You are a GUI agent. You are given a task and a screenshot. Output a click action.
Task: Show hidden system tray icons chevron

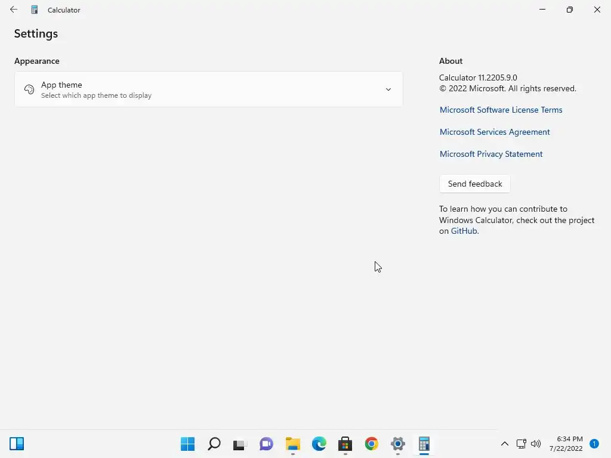pyautogui.click(x=505, y=444)
